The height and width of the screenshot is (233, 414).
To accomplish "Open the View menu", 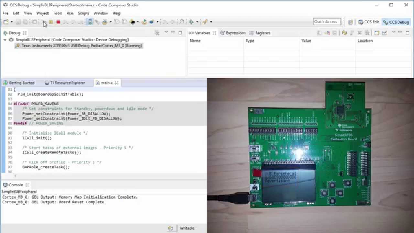I will point(28,13).
